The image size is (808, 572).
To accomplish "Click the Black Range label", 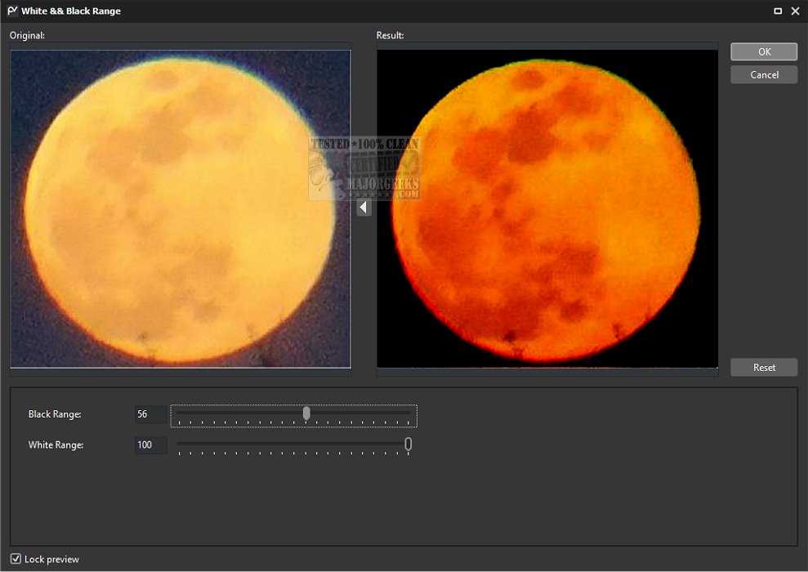I will (55, 414).
